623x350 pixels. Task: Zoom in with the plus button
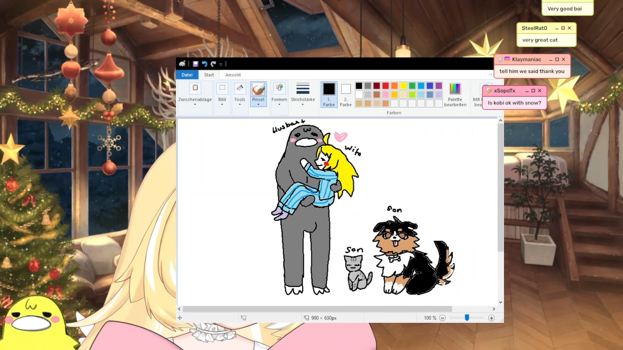pos(492,318)
